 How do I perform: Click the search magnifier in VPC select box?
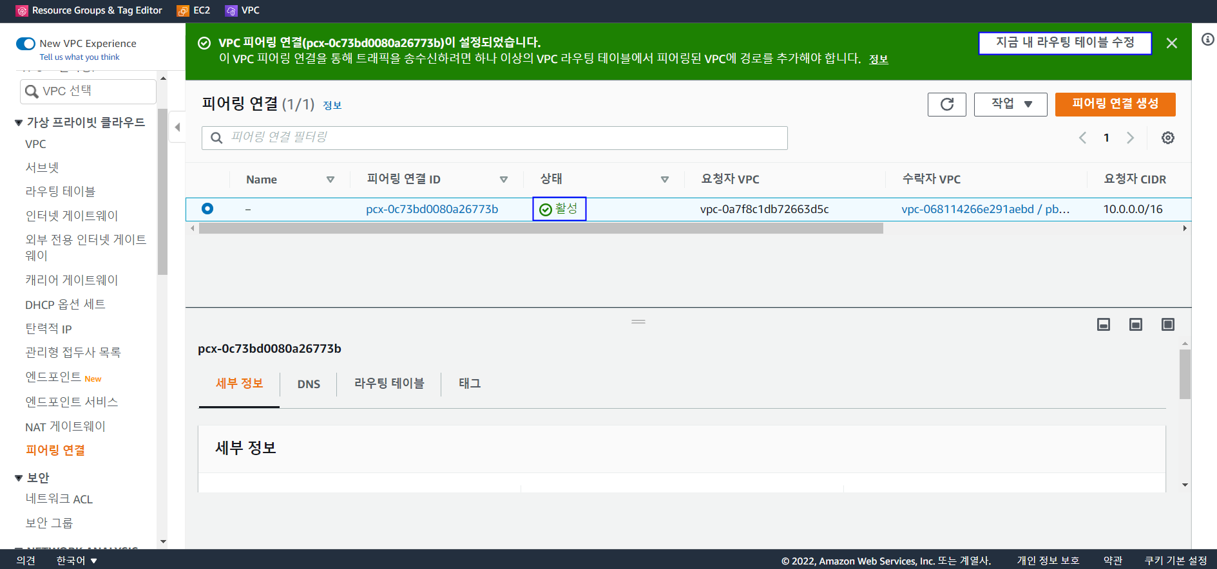(32, 91)
